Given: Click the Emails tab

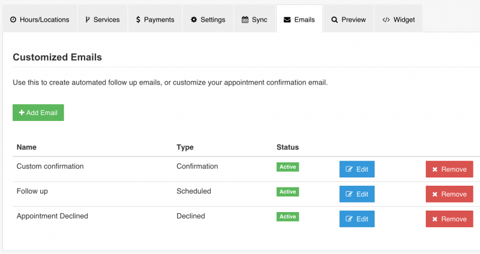Looking at the screenshot, I should pyautogui.click(x=299, y=20).
